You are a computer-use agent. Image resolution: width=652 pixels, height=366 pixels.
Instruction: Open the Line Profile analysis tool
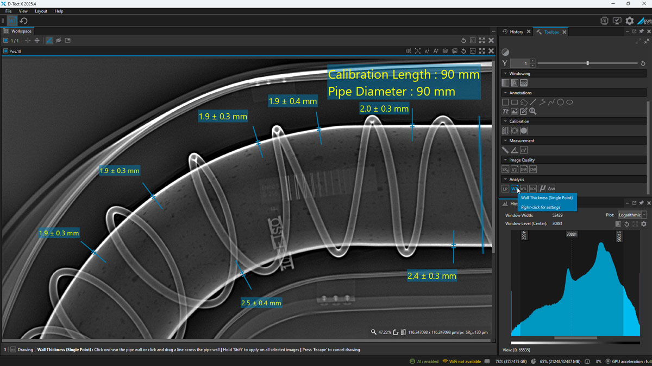[x=505, y=189]
